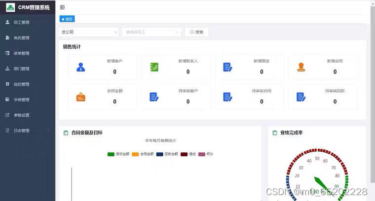Open the employee selection dropdown

tap(151, 32)
